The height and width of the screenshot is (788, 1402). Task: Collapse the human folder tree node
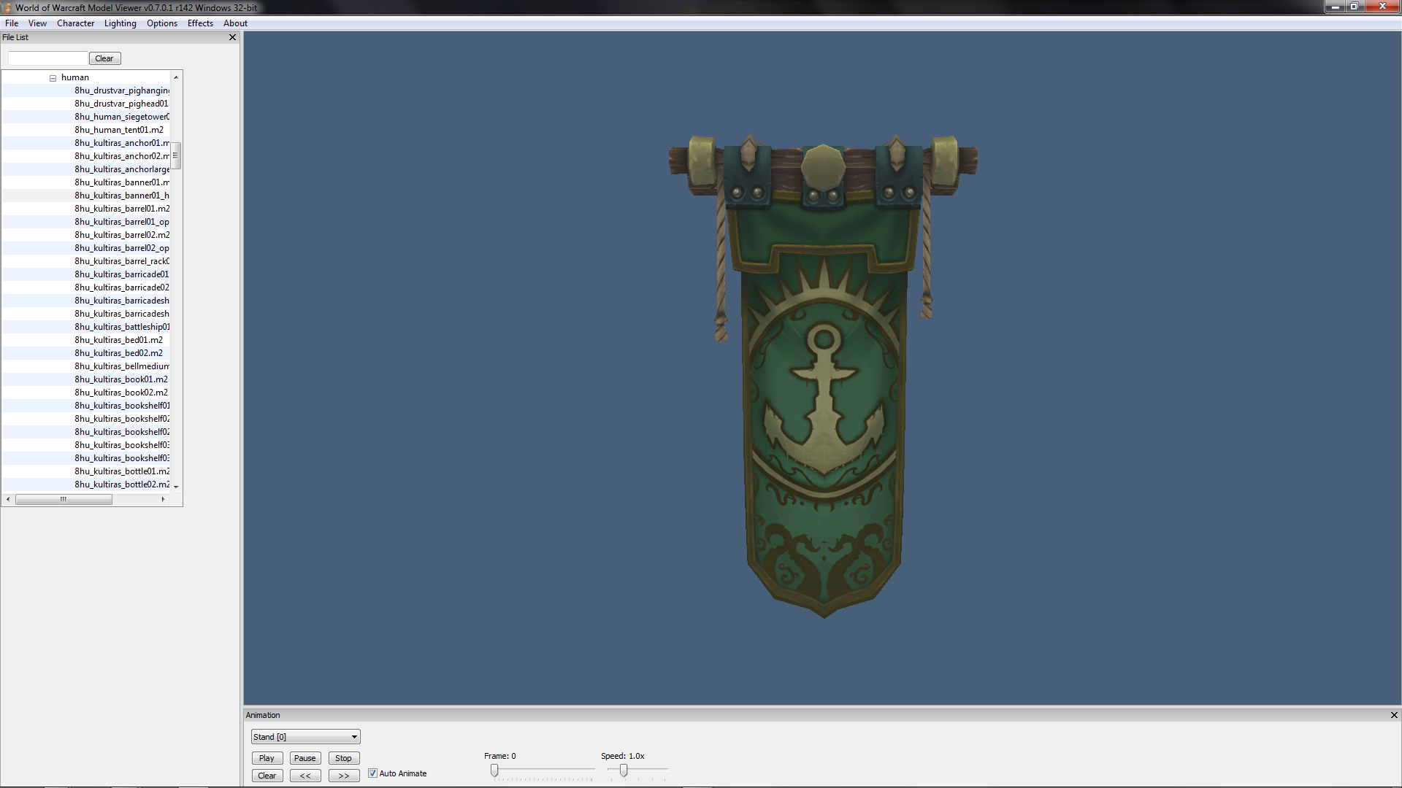(53, 77)
